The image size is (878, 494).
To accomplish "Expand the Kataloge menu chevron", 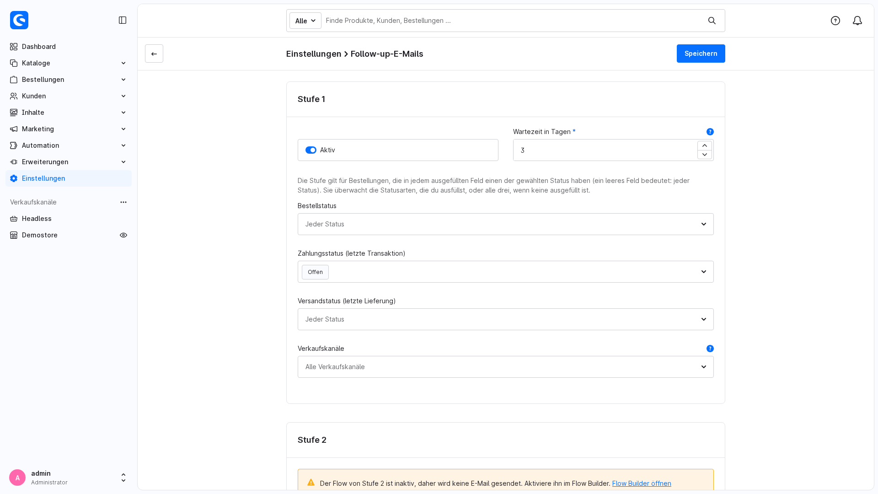I will point(123,63).
